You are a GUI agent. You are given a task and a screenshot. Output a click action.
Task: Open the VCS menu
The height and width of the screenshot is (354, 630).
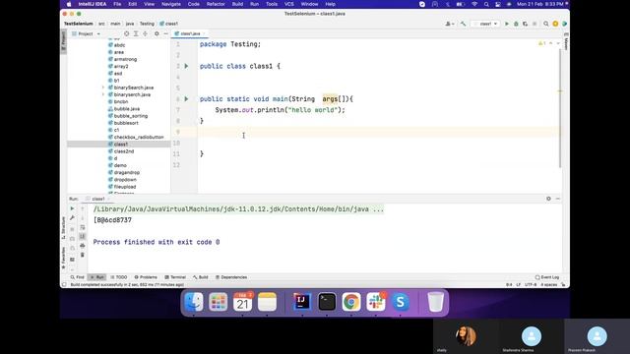289,4
